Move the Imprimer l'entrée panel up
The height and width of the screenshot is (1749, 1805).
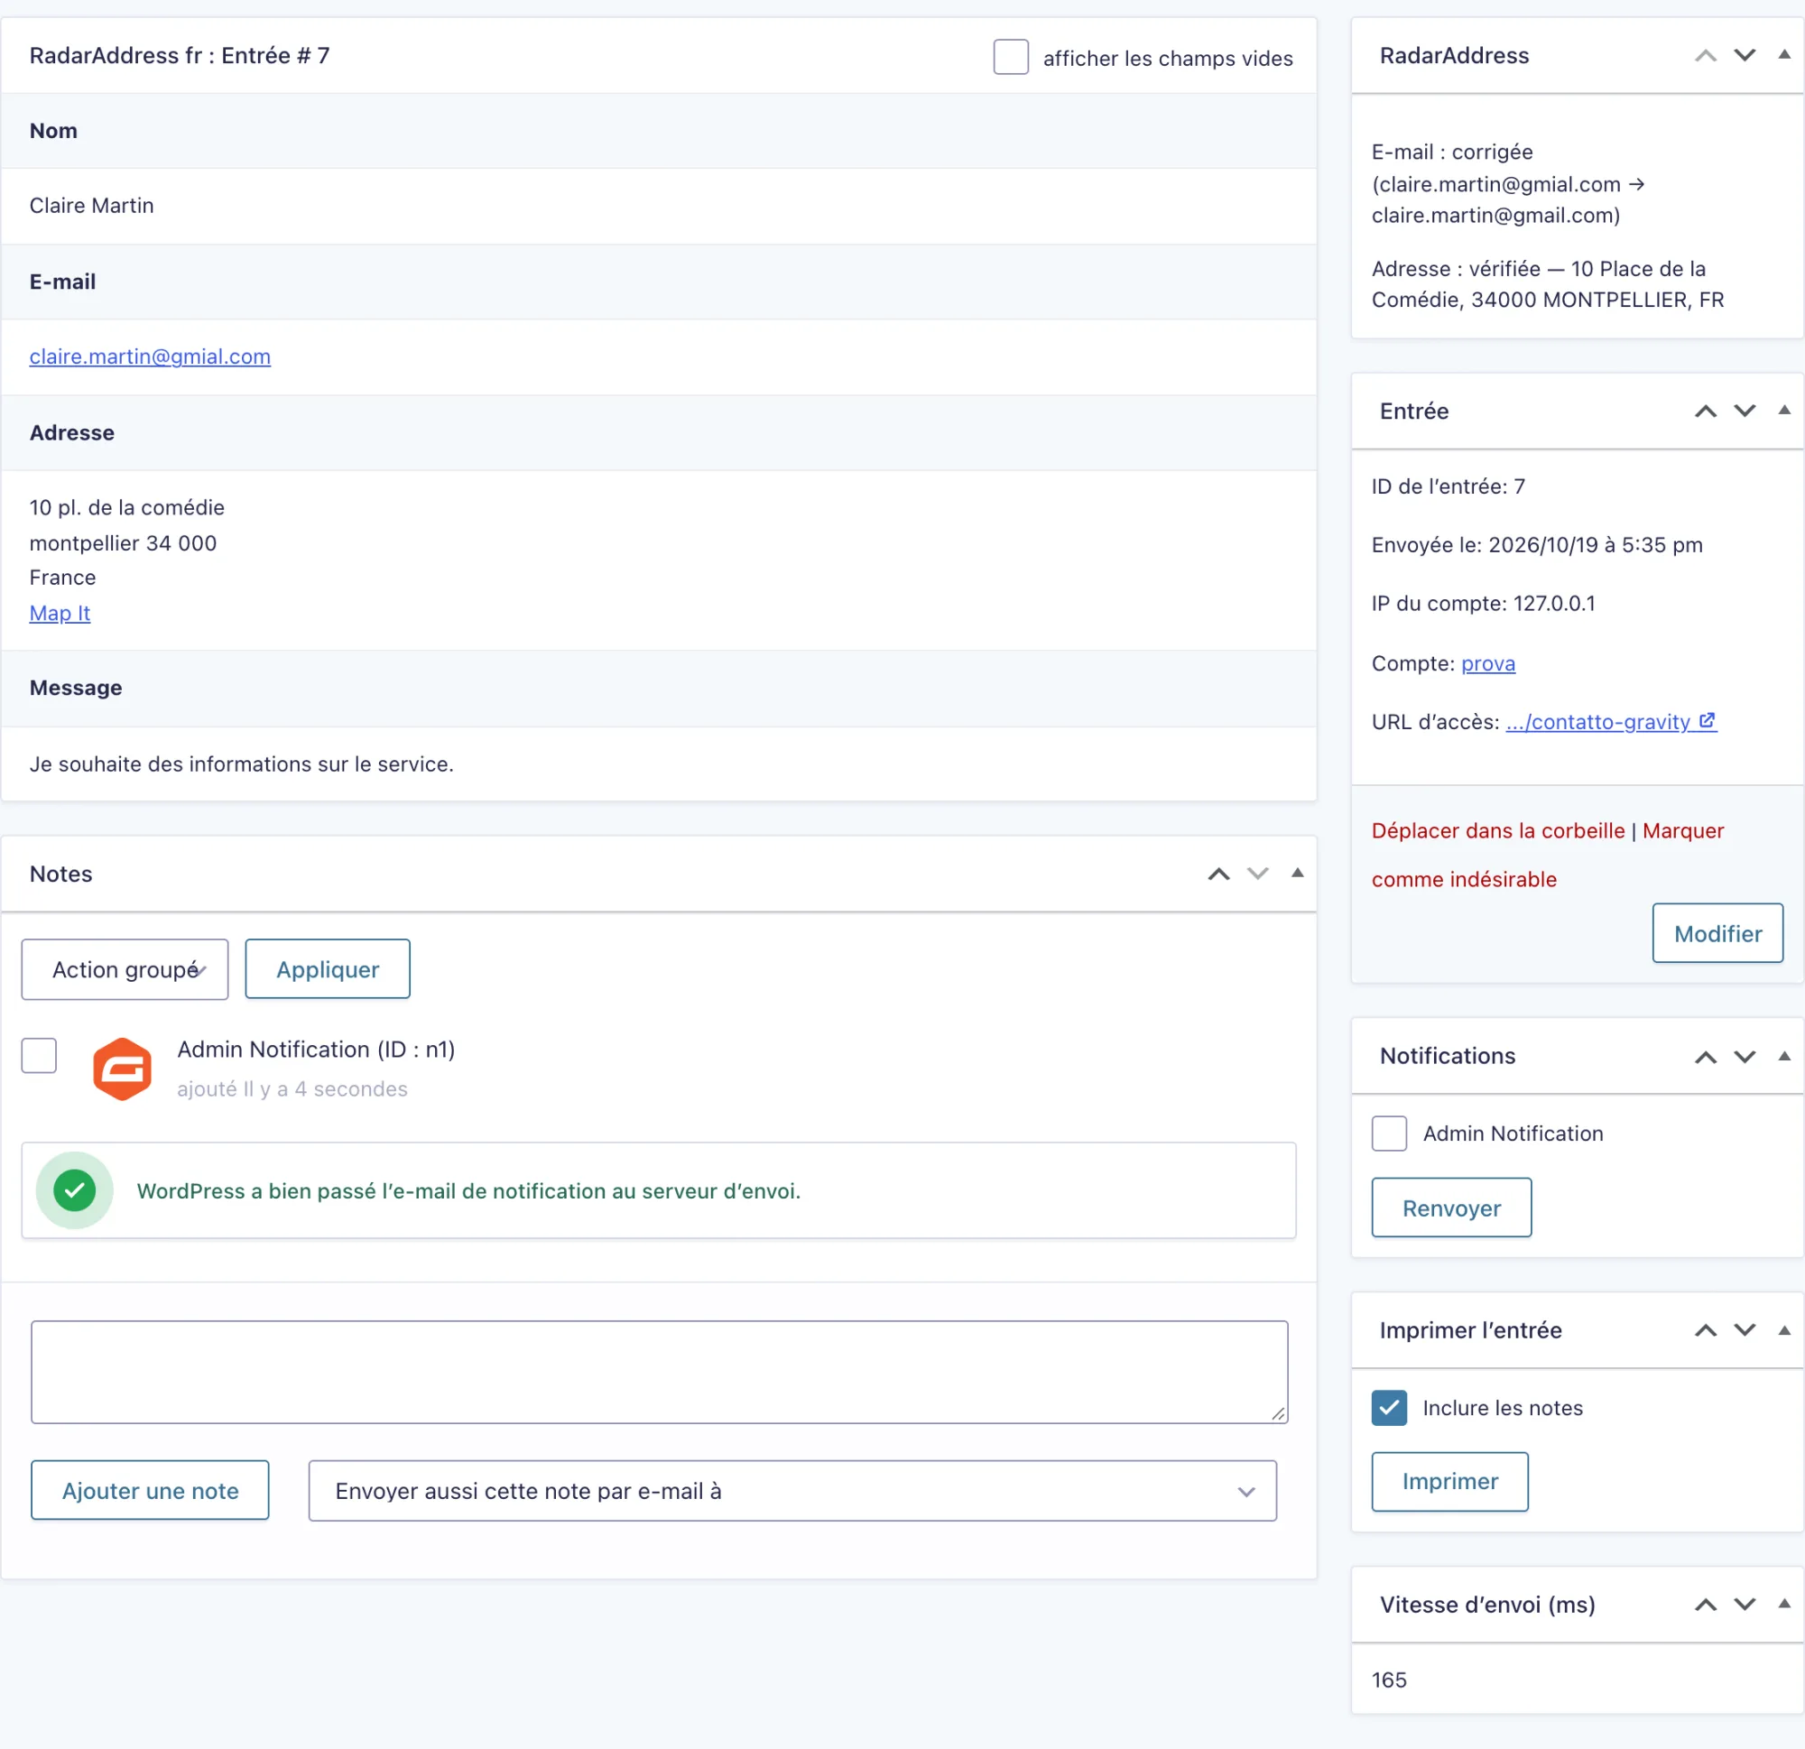(1706, 1331)
